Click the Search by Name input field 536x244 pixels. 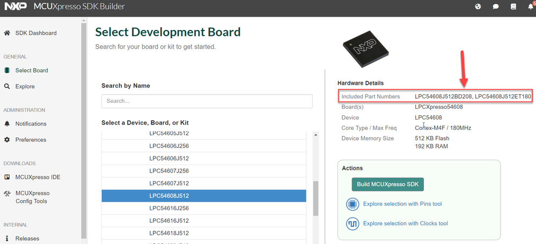pos(207,101)
